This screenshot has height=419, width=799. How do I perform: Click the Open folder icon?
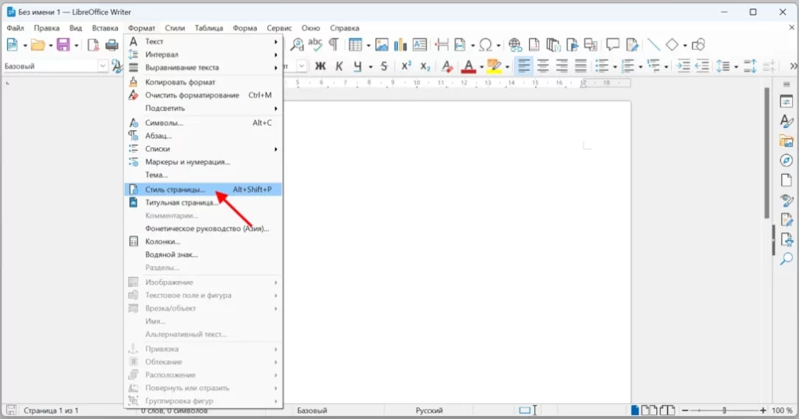pyautogui.click(x=38, y=44)
